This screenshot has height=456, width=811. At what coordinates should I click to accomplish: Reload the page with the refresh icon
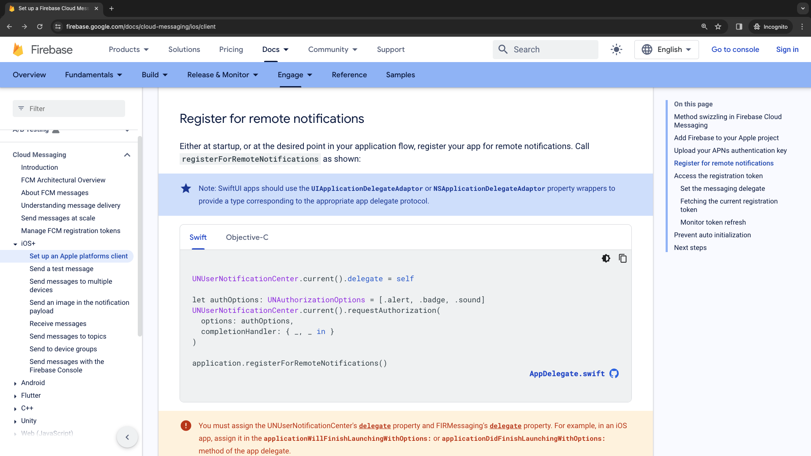click(x=40, y=27)
